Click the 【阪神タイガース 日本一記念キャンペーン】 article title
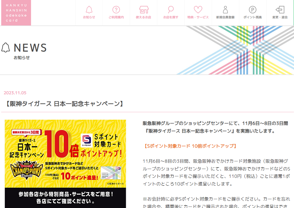Image resolution: width=294 pixels, height=208 pixels. point(65,104)
